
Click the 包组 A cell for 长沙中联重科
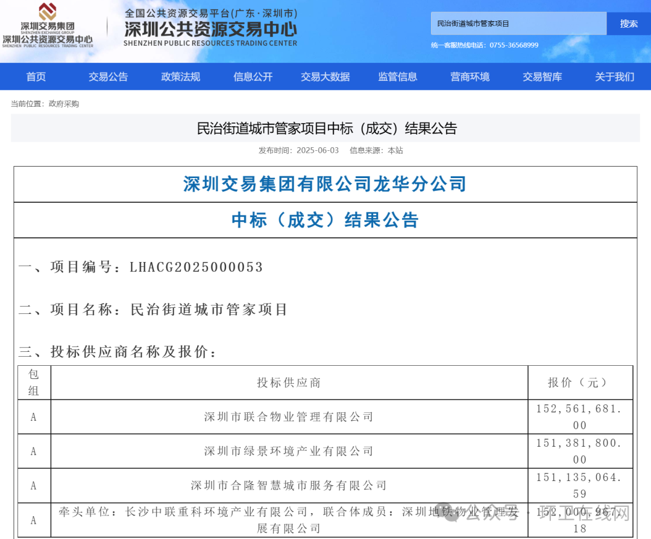click(34, 520)
